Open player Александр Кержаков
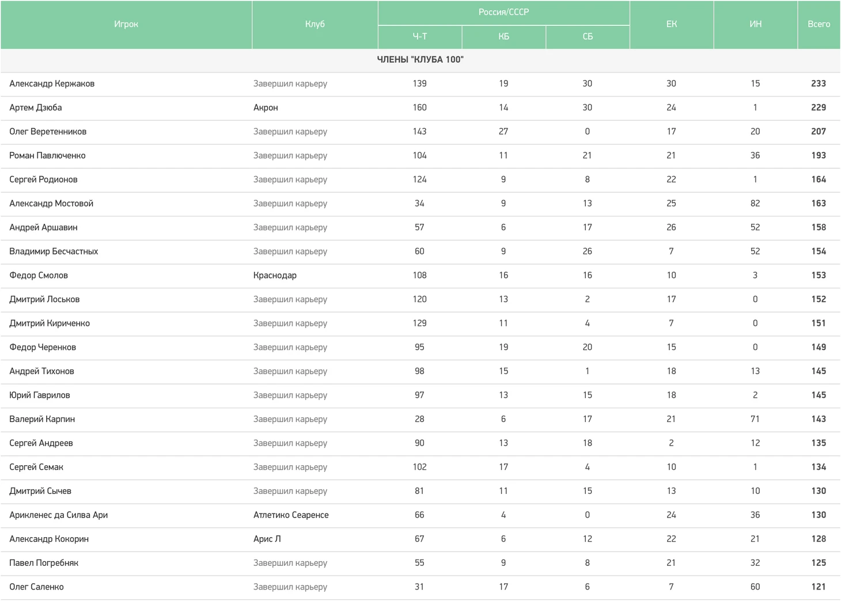The image size is (841, 601). coord(52,83)
